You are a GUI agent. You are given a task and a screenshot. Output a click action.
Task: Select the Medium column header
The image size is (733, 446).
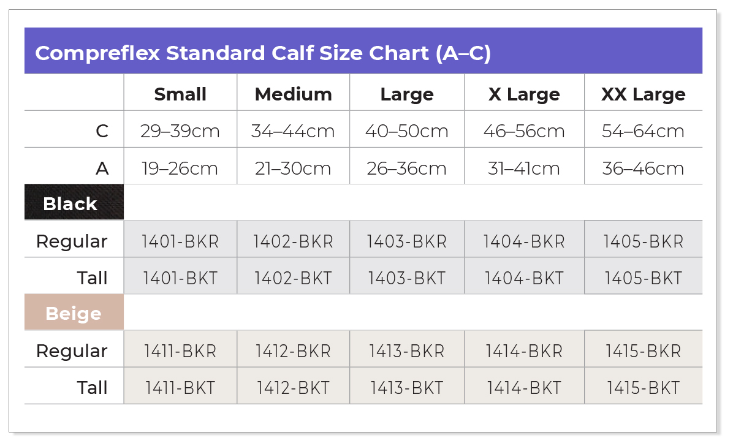click(x=293, y=94)
